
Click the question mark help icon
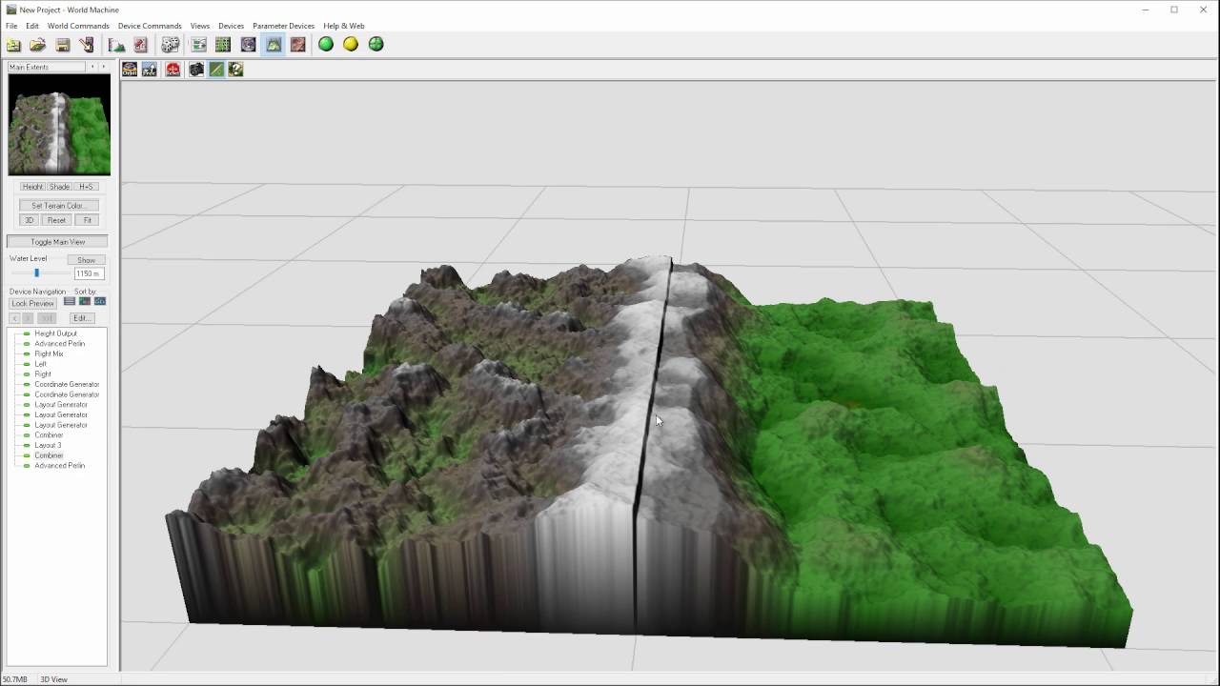(x=235, y=70)
